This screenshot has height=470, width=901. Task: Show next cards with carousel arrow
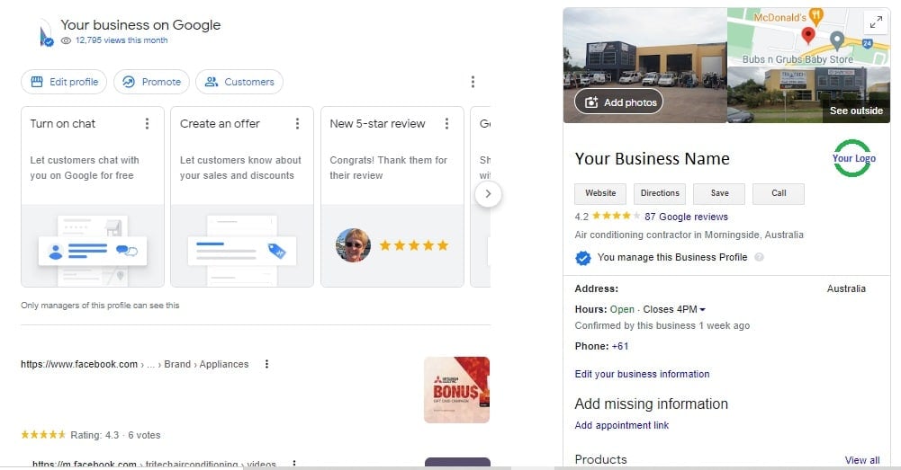(x=488, y=194)
